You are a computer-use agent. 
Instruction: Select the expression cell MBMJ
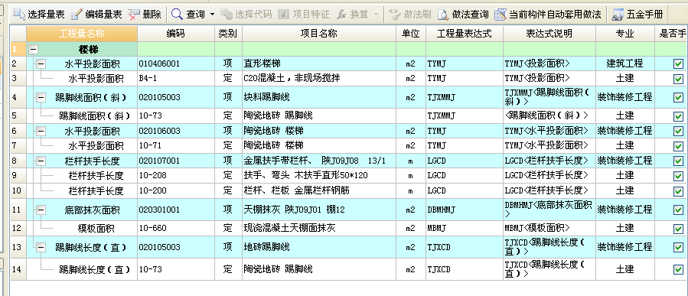[465, 229]
